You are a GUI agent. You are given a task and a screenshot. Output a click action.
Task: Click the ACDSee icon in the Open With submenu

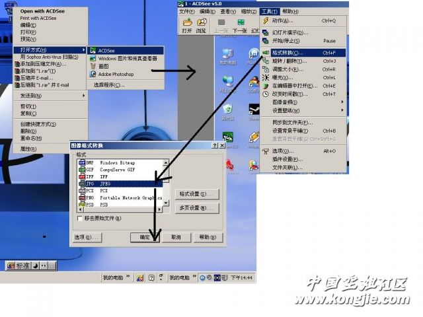pos(93,50)
